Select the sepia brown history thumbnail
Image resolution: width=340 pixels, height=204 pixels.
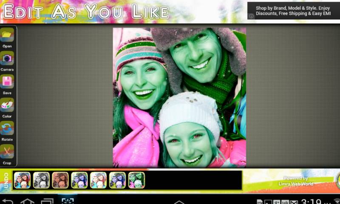(60, 180)
